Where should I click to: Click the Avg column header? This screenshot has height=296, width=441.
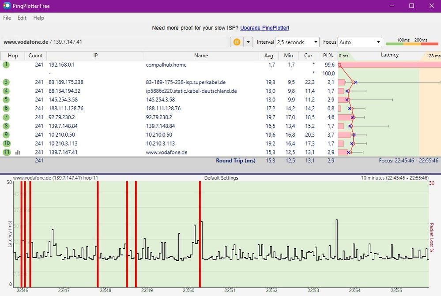[x=269, y=56]
